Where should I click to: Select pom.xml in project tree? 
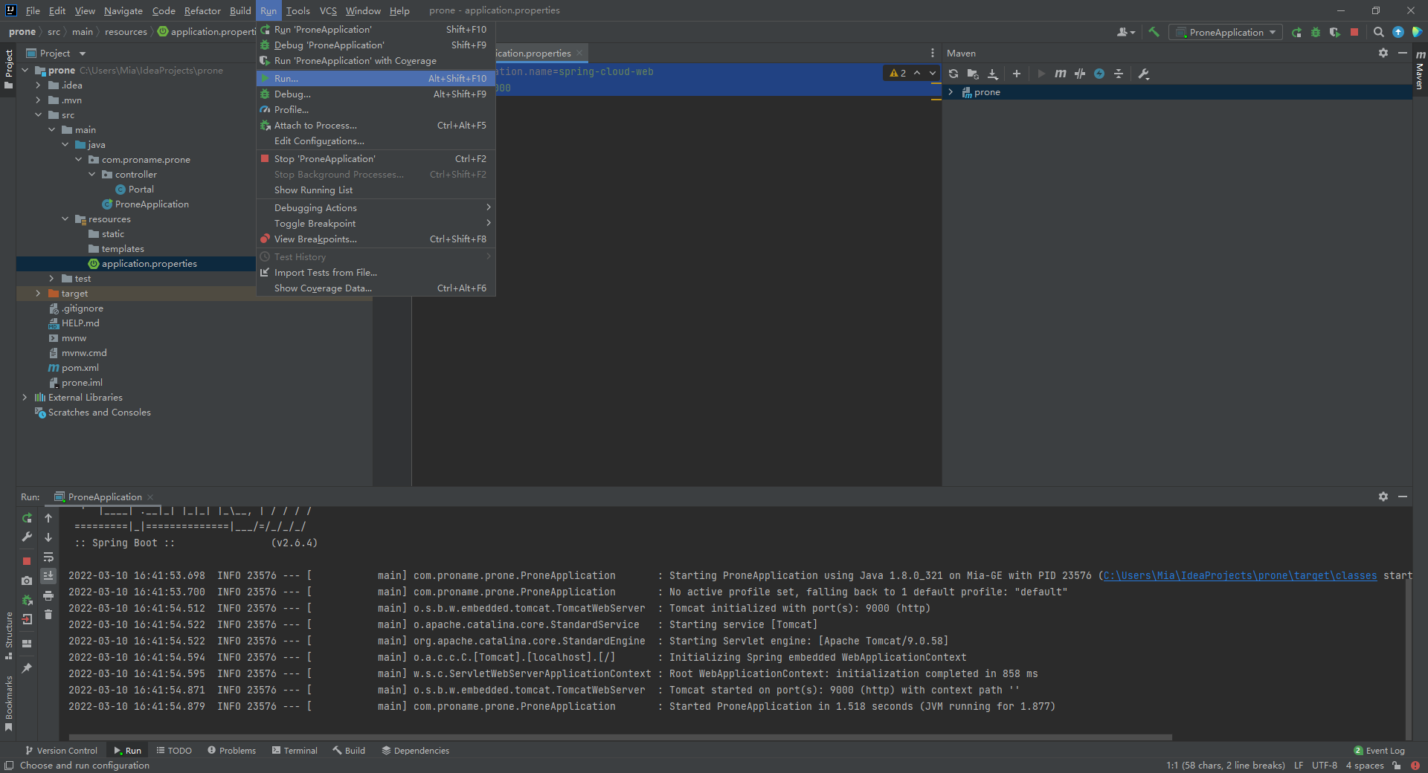80,368
